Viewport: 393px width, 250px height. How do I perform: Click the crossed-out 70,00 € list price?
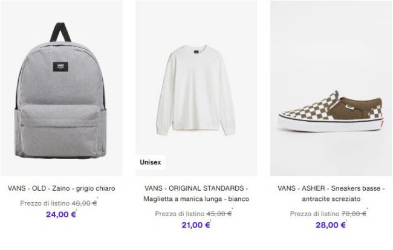[x=354, y=214]
